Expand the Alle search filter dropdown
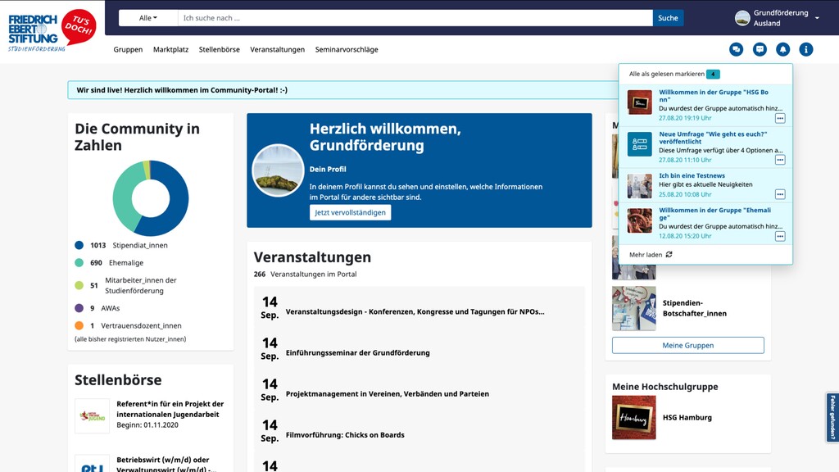Image resolution: width=839 pixels, height=472 pixels. click(x=147, y=18)
